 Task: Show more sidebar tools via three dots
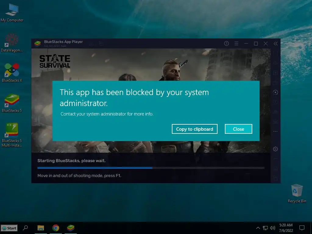tap(275, 131)
